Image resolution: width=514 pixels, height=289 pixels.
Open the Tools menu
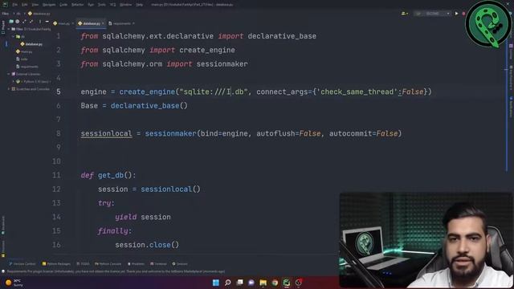click(102, 5)
